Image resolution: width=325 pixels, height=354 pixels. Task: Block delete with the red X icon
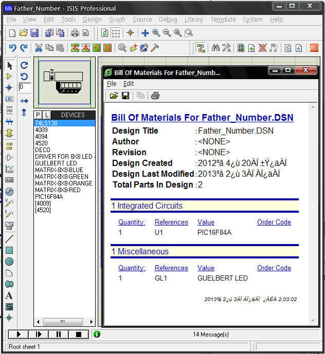tap(107, 48)
